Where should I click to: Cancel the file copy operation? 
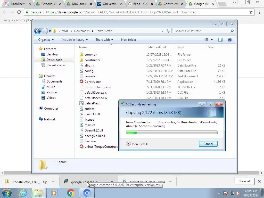(208, 144)
